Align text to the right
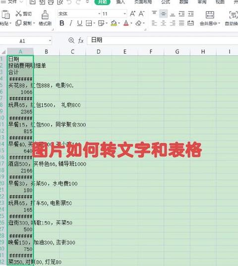The image size is (238, 266). tap(173, 23)
